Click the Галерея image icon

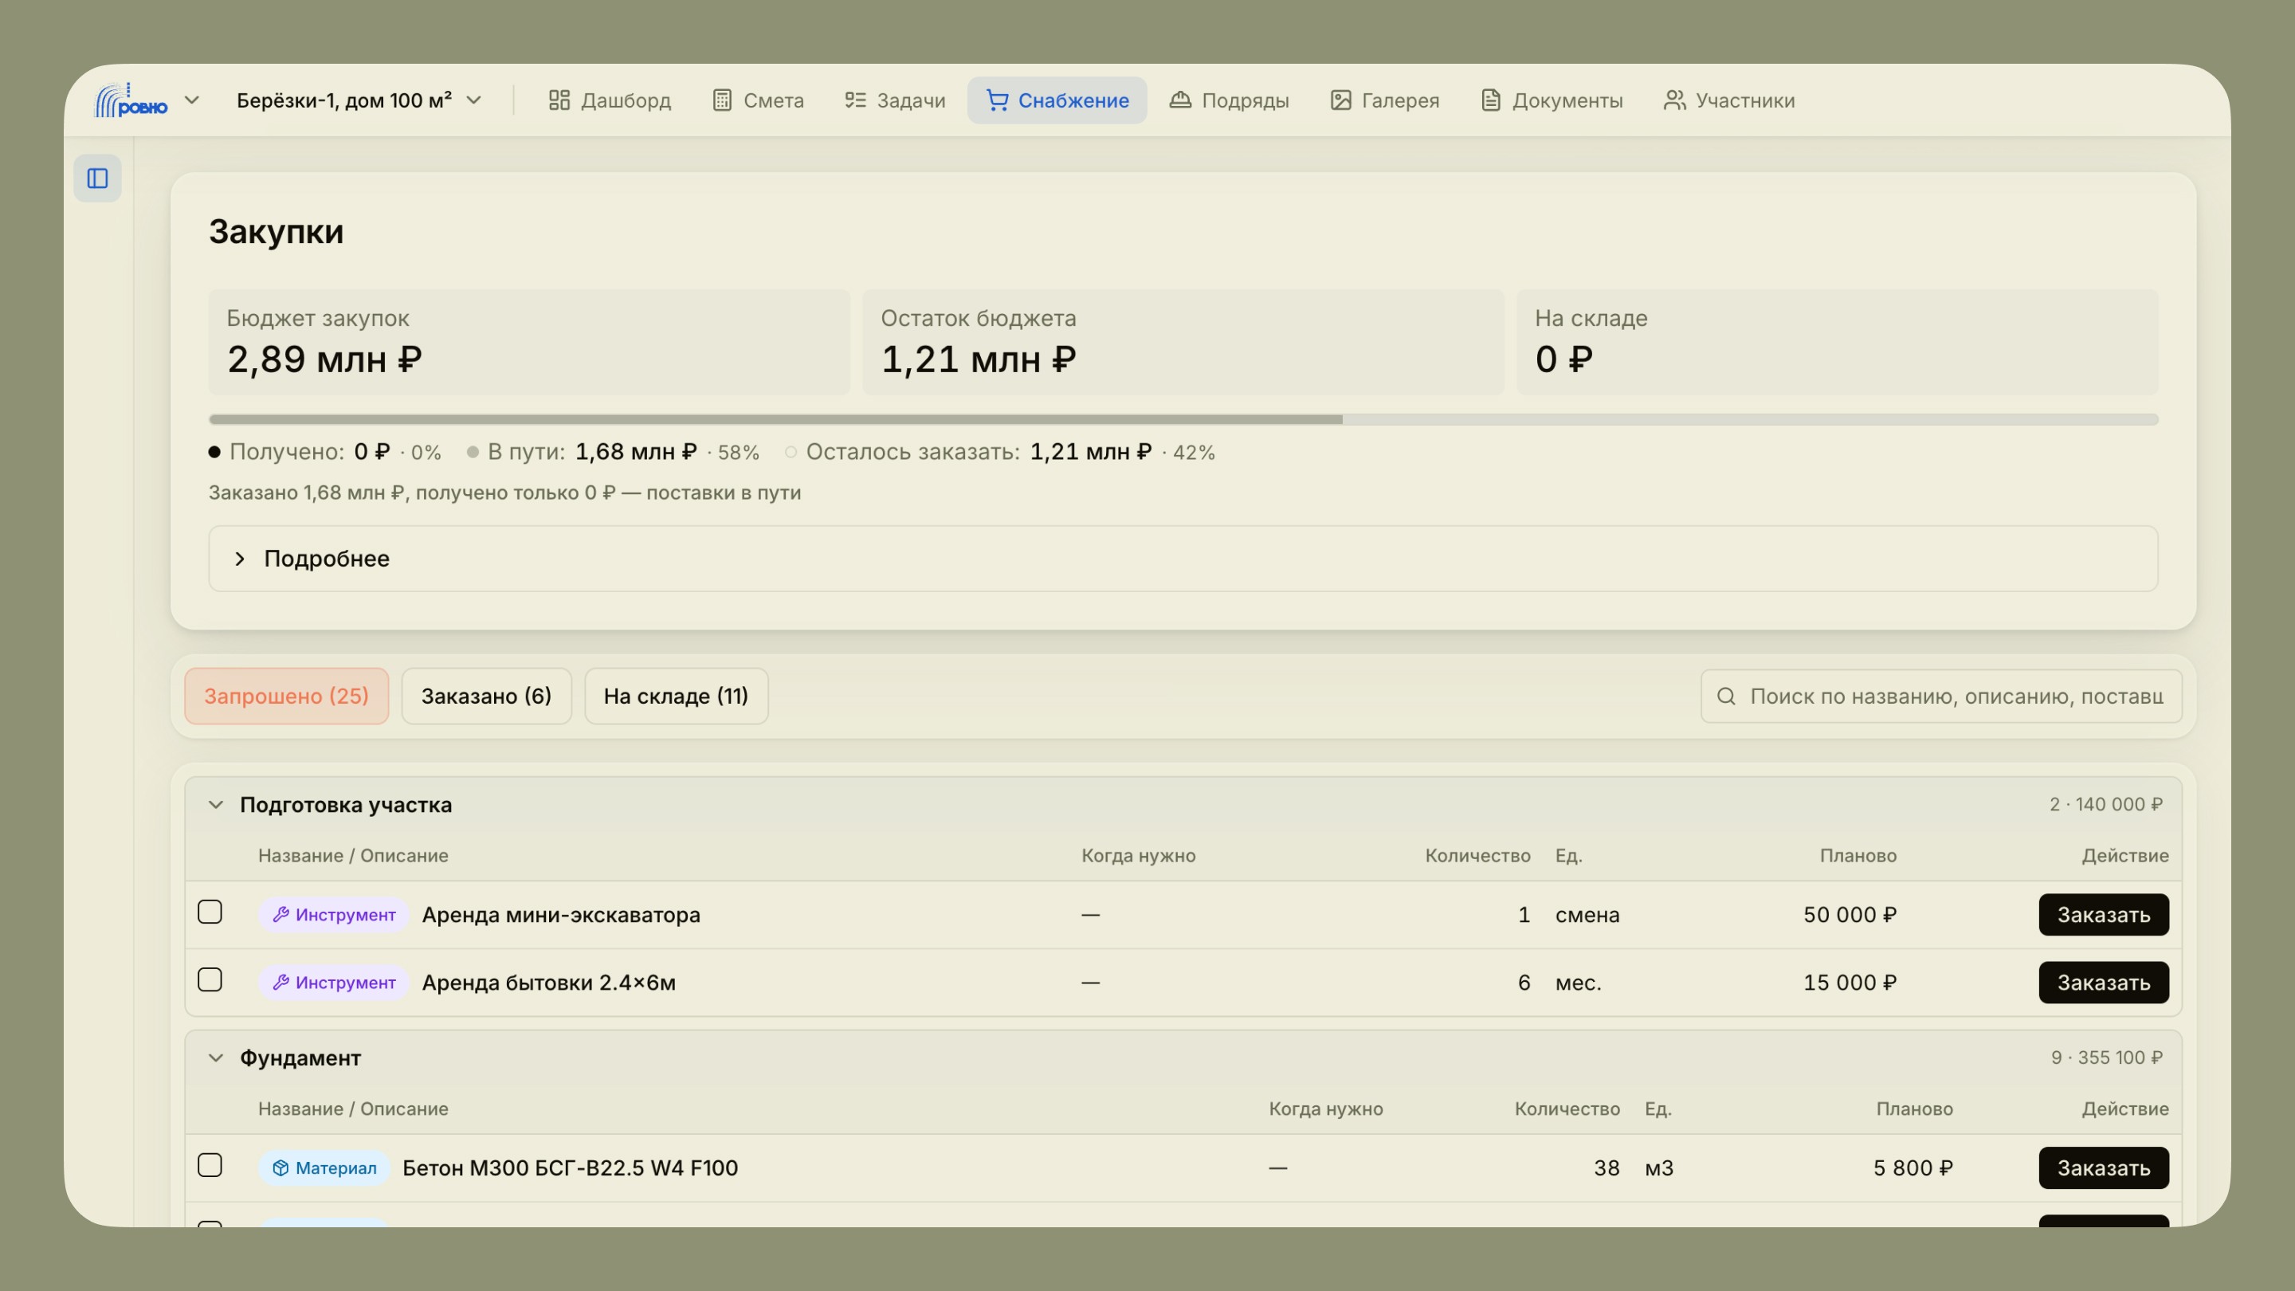[x=1340, y=100]
